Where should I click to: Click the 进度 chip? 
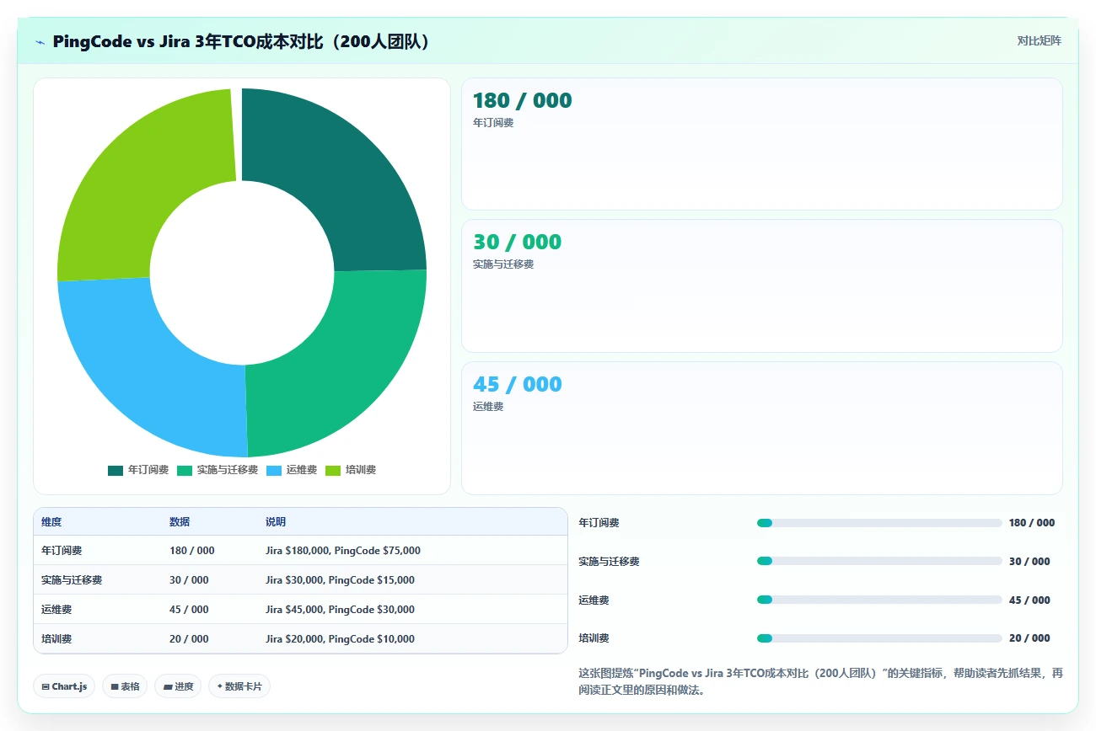(178, 686)
